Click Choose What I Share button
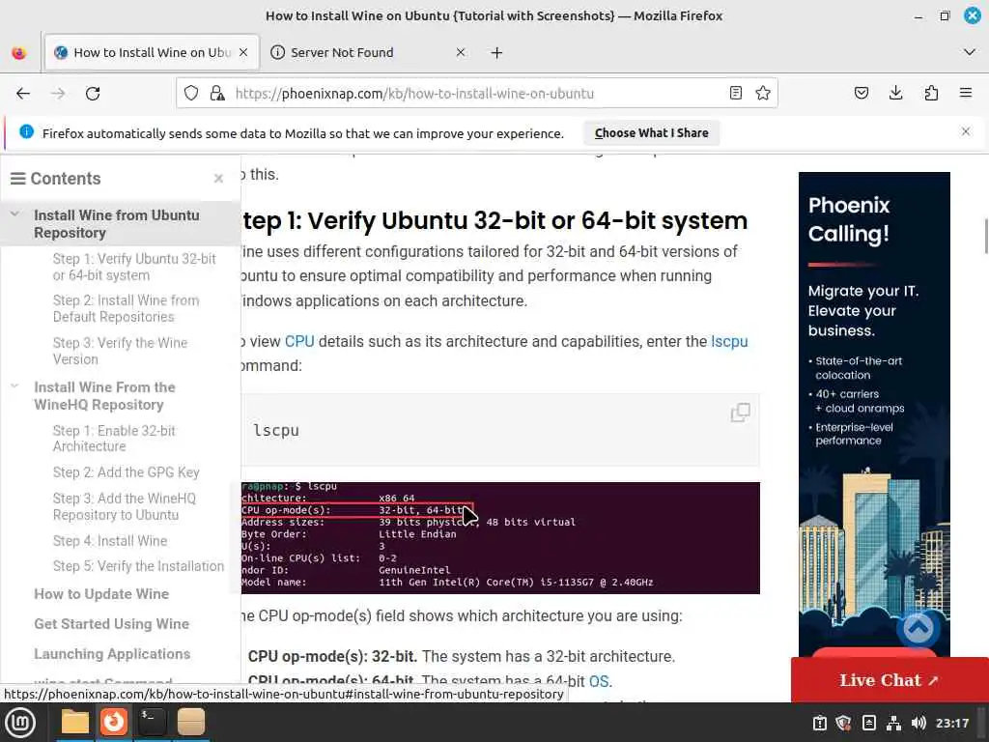The width and height of the screenshot is (989, 742). 652,133
